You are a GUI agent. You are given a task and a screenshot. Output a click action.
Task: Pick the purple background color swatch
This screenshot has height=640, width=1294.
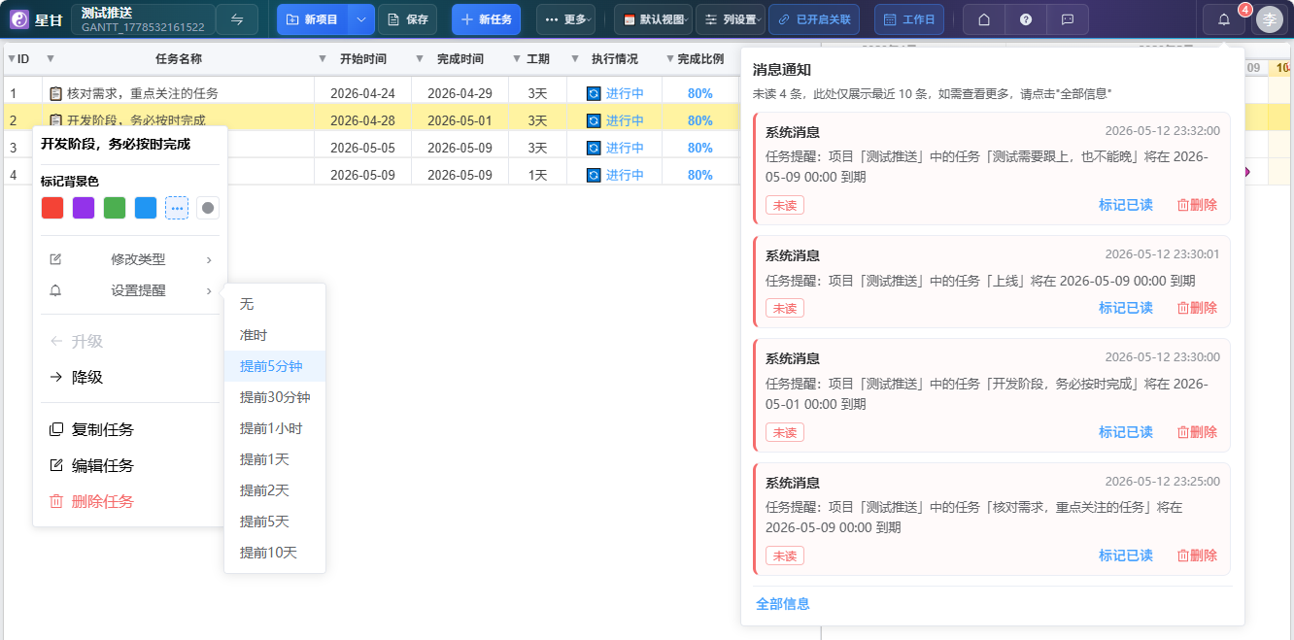click(84, 208)
